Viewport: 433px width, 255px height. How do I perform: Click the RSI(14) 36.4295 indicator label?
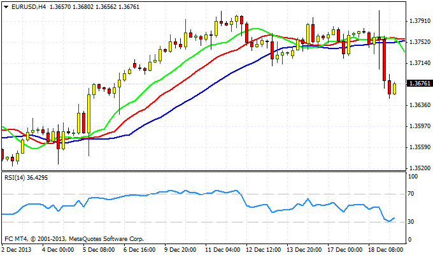[x=26, y=178]
